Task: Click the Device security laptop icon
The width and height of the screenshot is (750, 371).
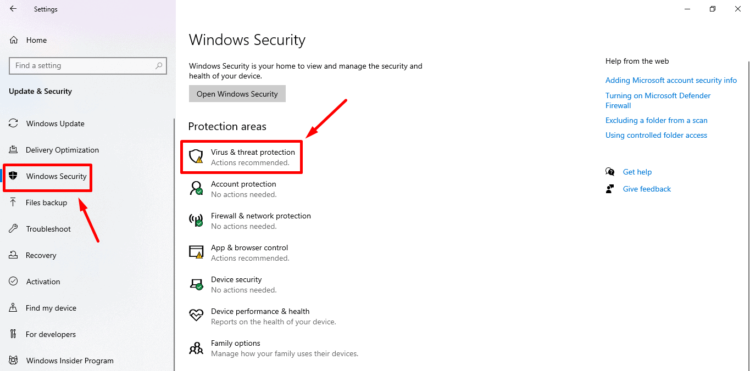Action: (196, 284)
